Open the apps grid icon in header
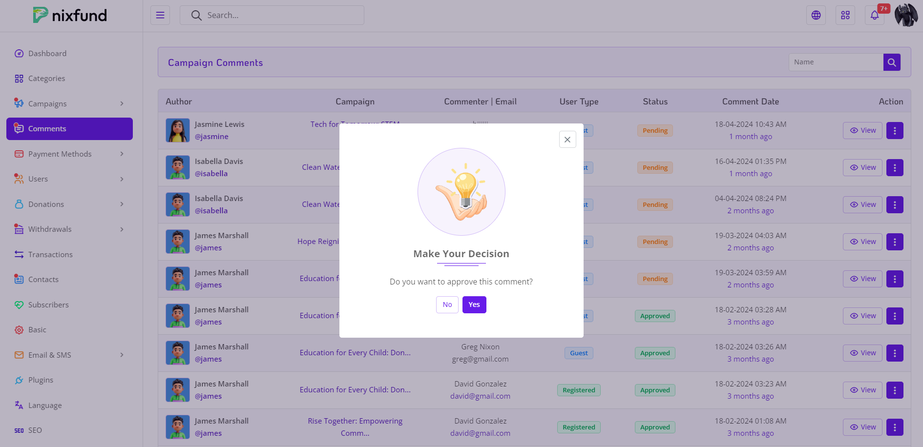Screen dimensions: 923x447 (845, 15)
